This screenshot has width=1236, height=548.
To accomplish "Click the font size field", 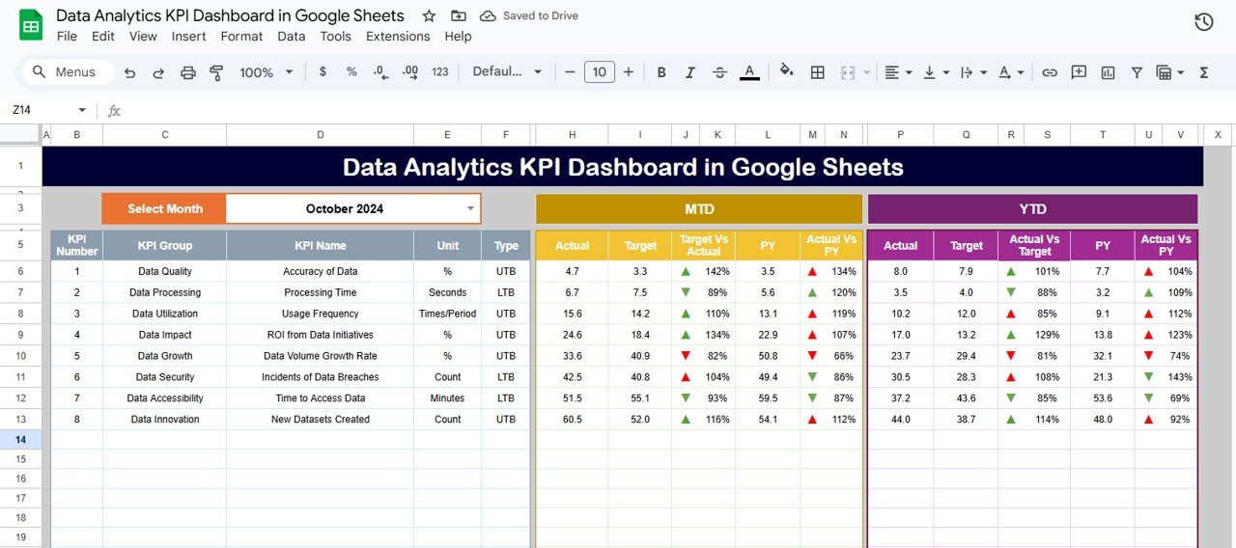I will point(600,72).
